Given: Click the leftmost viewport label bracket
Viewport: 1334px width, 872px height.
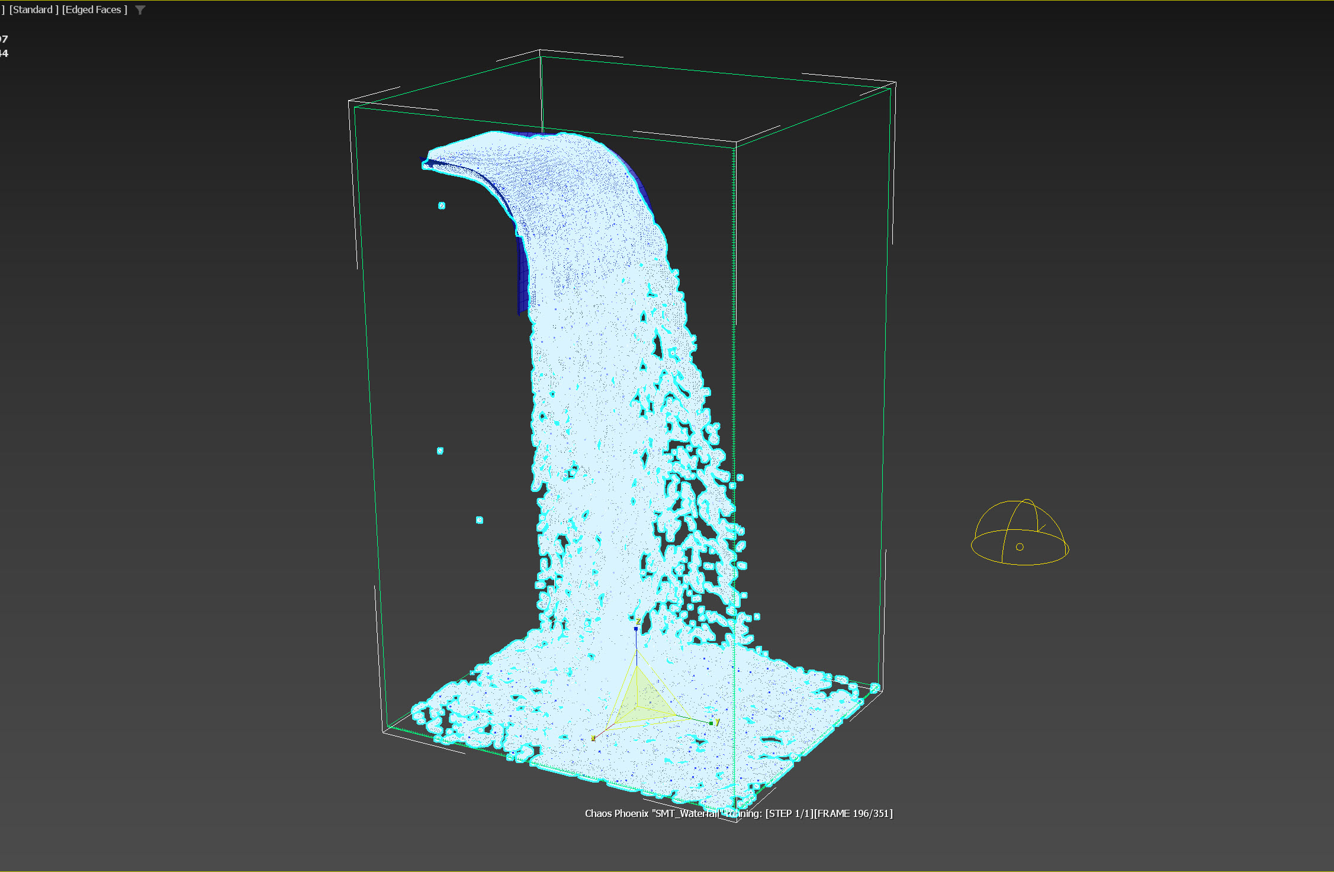Looking at the screenshot, I should 2,10.
